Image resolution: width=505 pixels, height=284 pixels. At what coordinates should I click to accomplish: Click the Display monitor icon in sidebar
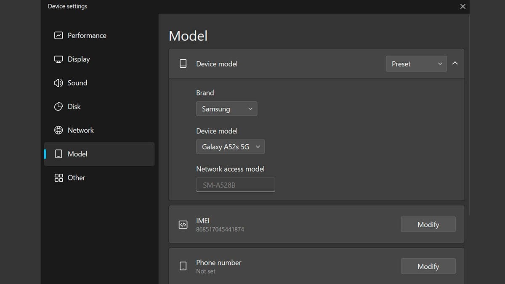58,59
